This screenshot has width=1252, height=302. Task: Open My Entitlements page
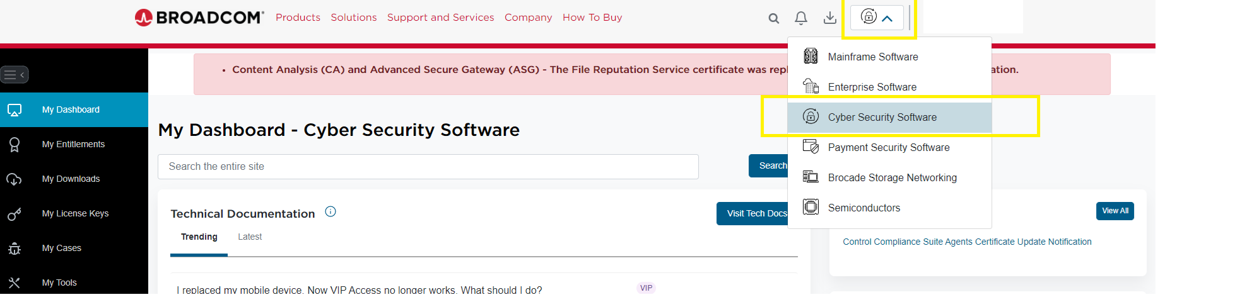click(74, 145)
